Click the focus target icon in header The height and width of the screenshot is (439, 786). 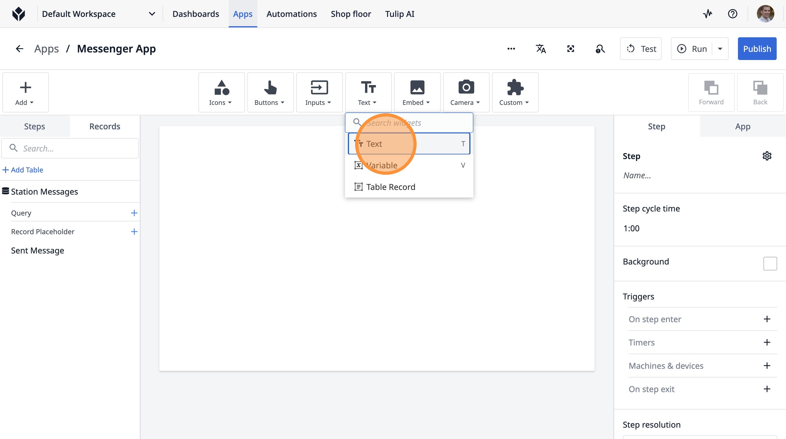pos(571,49)
